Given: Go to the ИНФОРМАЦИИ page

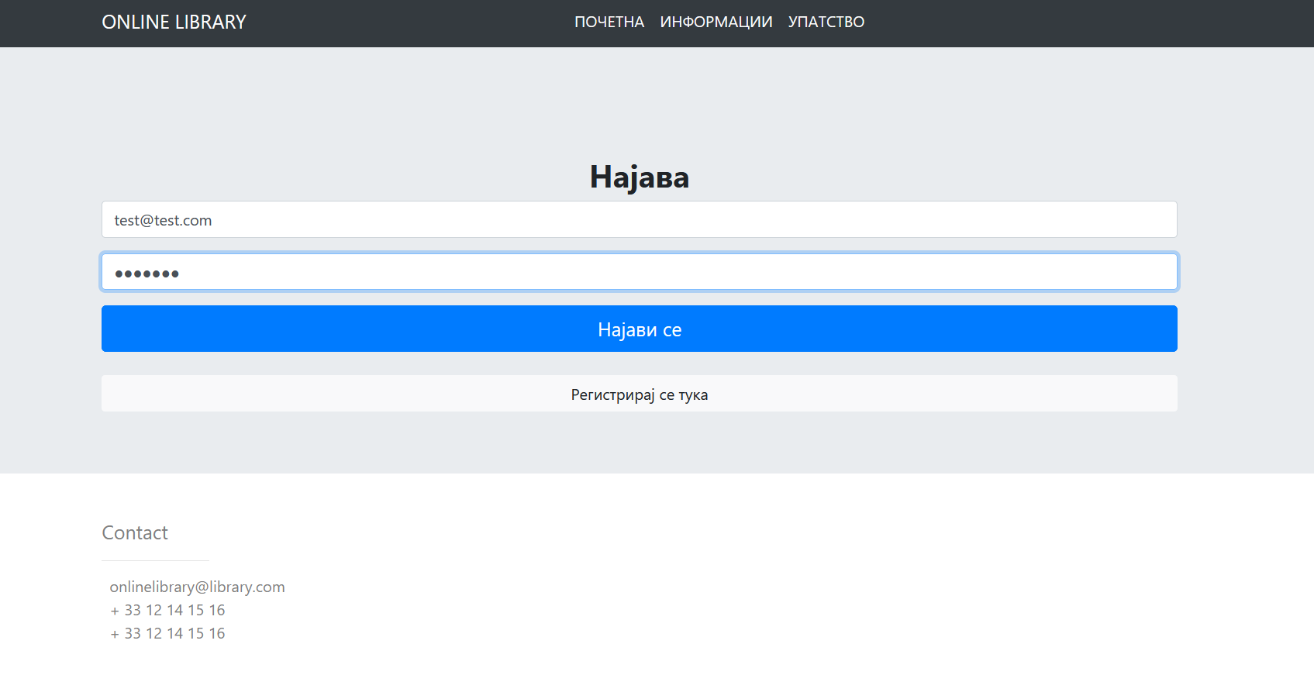Looking at the screenshot, I should point(716,22).
